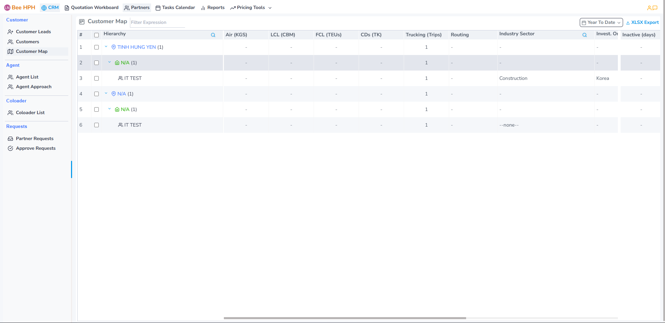Click the Industry Sector search icon
The height and width of the screenshot is (323, 665).
tap(584, 35)
